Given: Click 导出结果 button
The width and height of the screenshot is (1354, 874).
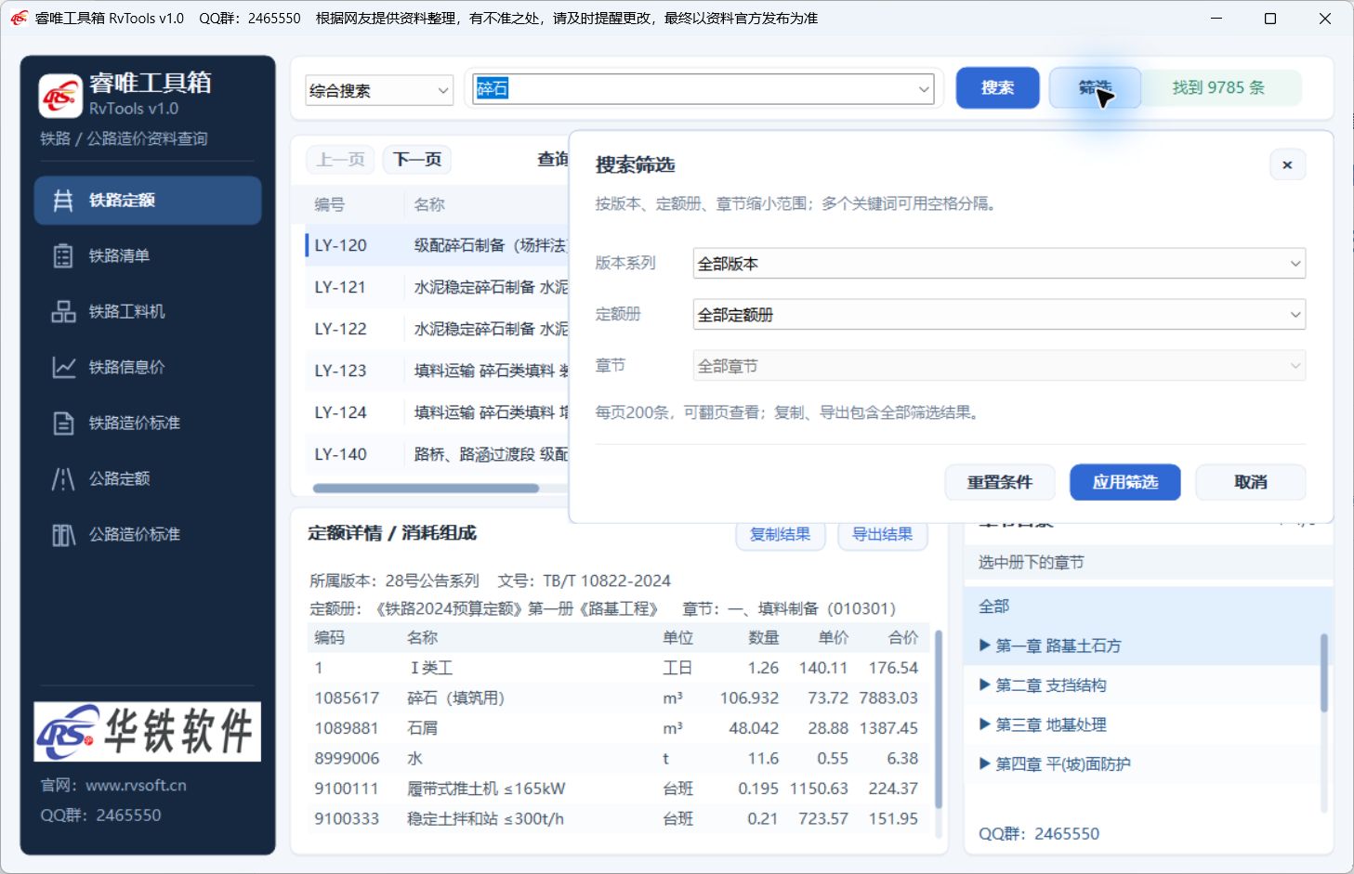Looking at the screenshot, I should [883, 534].
